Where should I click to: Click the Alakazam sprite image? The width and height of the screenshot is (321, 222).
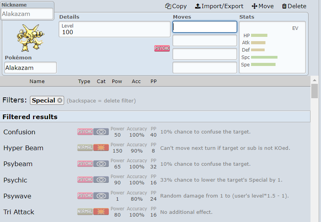tap(30, 38)
